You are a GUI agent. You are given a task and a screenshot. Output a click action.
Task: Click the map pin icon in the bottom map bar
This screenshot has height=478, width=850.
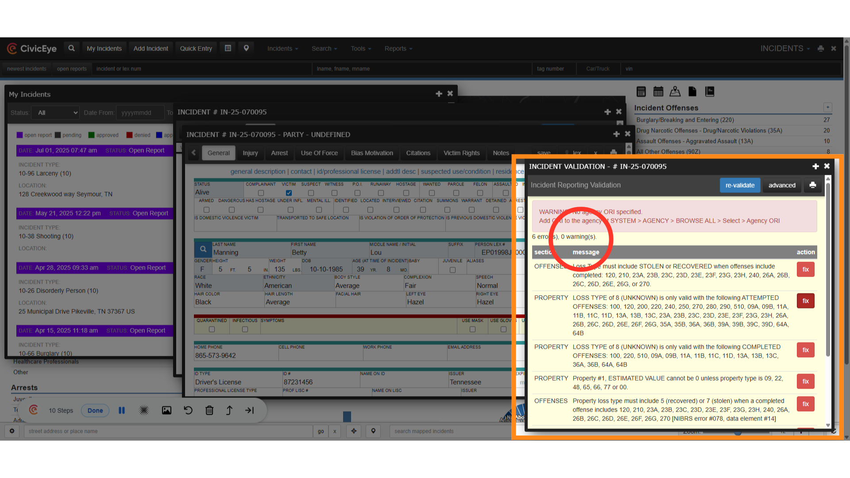click(x=373, y=431)
